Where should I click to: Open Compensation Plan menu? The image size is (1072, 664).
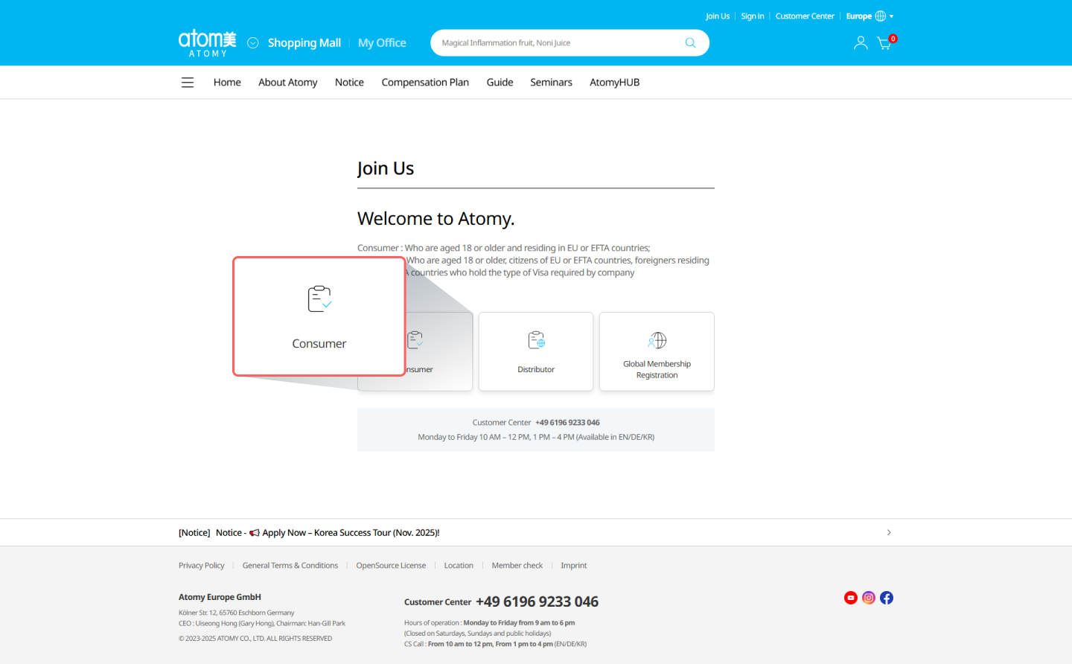tap(425, 83)
